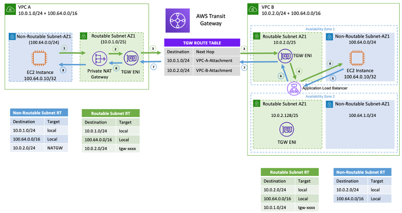Click the TGW ROUTE TABLE purple header
Screen dimensions: 402x213
[x=202, y=42]
